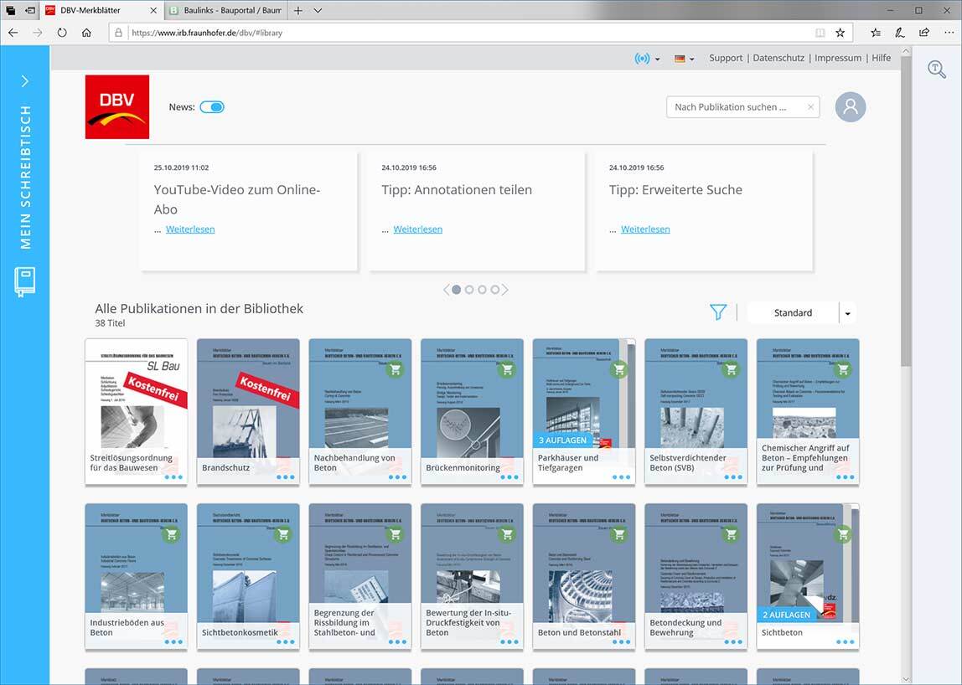Click the book icon in blue sidebar

coord(24,282)
